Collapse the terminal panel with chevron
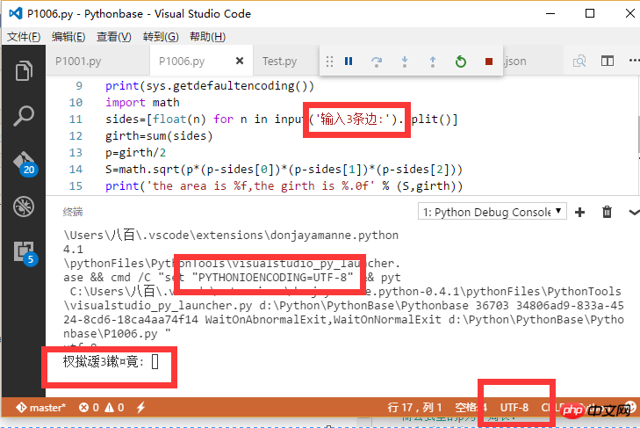The image size is (640, 428). point(634,212)
